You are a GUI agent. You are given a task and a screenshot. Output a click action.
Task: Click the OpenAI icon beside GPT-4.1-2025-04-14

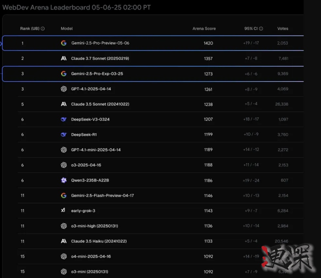click(64, 89)
